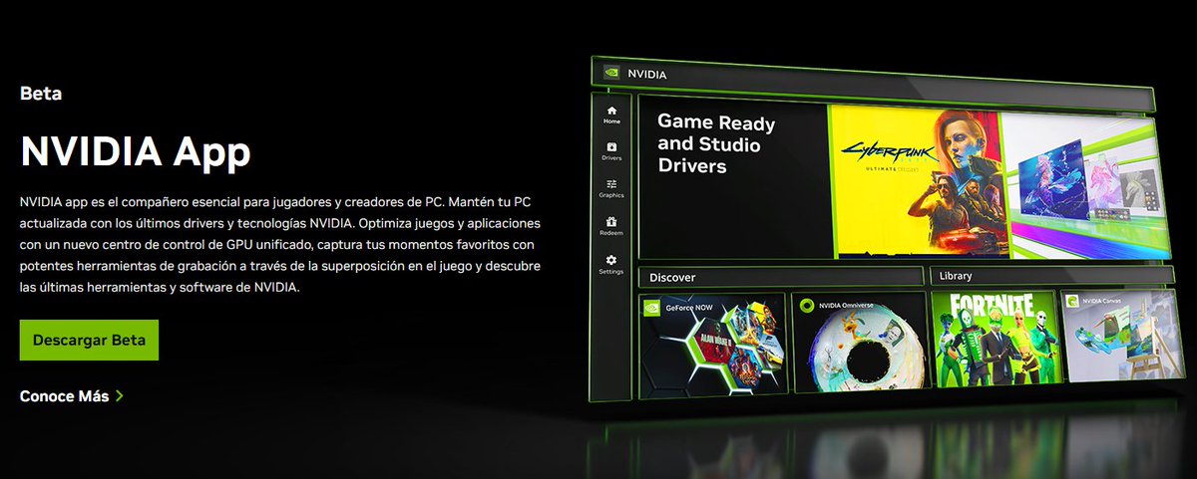Click the Beta label above the title

tap(41, 95)
